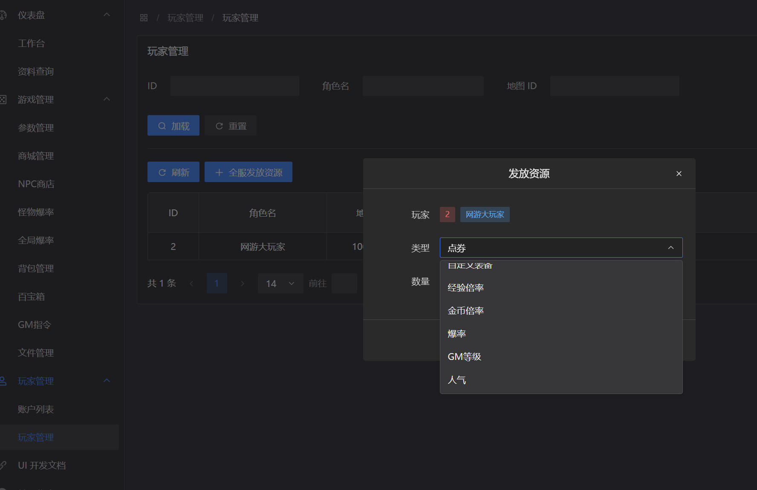This screenshot has height=490, width=757.
Task: Click the dashboard gauge icon beside 仪表盘
Action: pos(4,15)
